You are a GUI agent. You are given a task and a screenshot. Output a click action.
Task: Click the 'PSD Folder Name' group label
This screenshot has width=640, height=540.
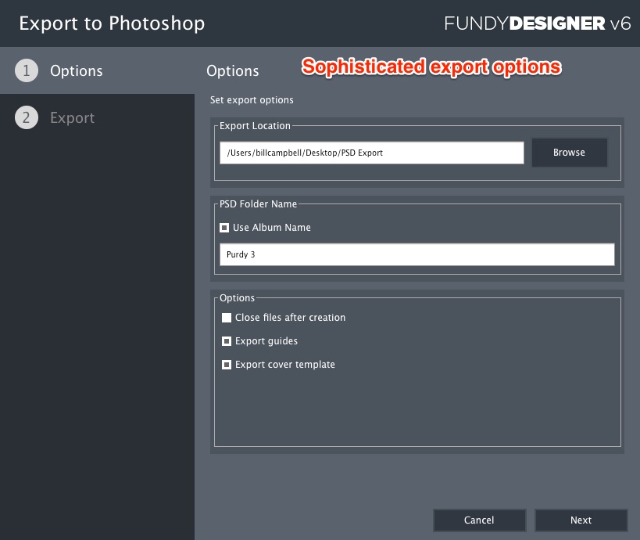259,204
